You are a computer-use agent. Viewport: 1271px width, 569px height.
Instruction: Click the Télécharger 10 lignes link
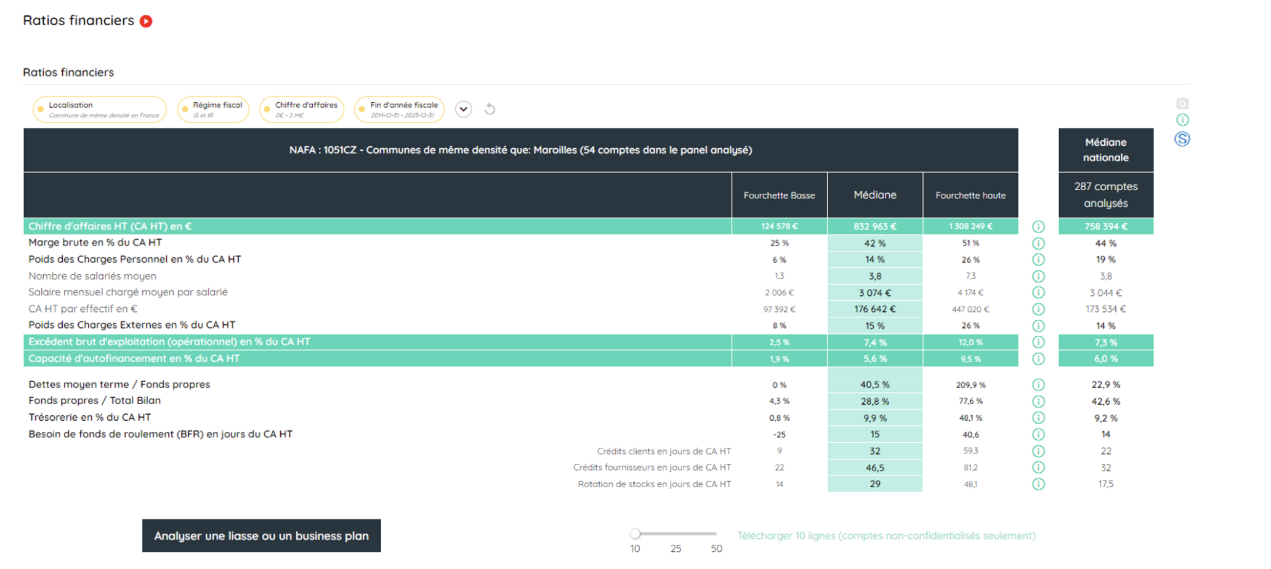[x=886, y=536]
